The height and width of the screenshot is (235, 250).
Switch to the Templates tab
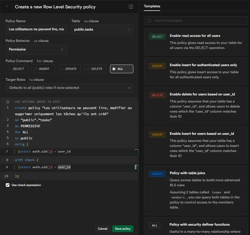coord(152,6)
